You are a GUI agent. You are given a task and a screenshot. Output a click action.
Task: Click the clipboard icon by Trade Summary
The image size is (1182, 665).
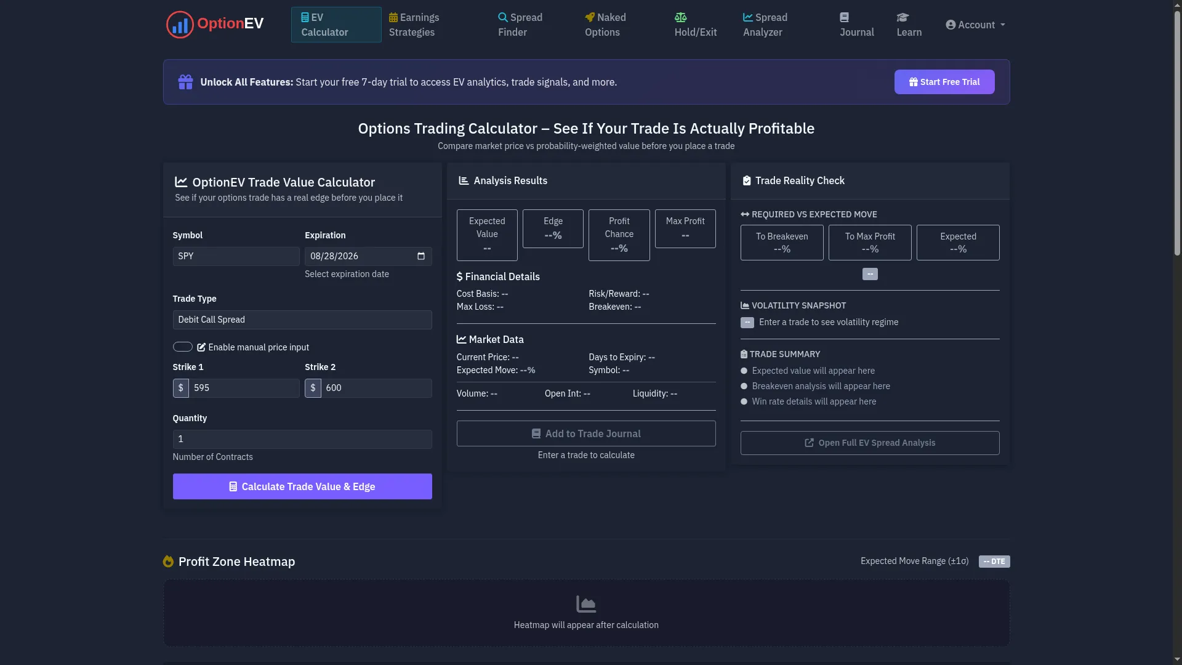744,354
